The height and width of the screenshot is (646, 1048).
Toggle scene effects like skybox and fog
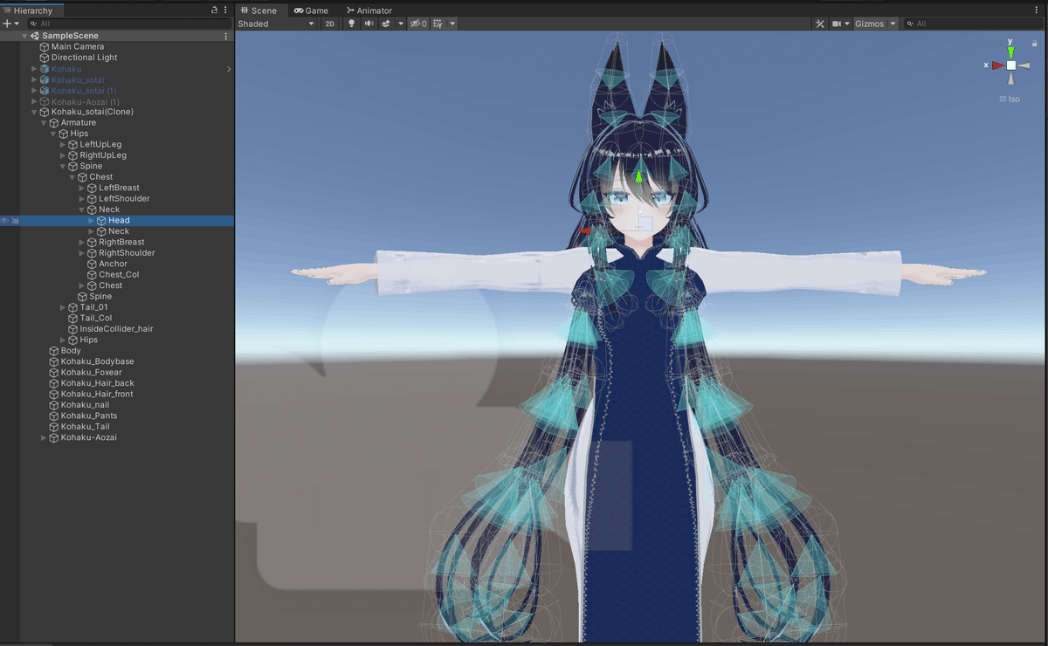point(386,24)
